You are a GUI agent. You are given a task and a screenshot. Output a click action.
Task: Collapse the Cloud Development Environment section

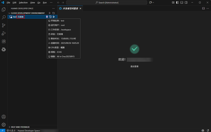[10, 13]
